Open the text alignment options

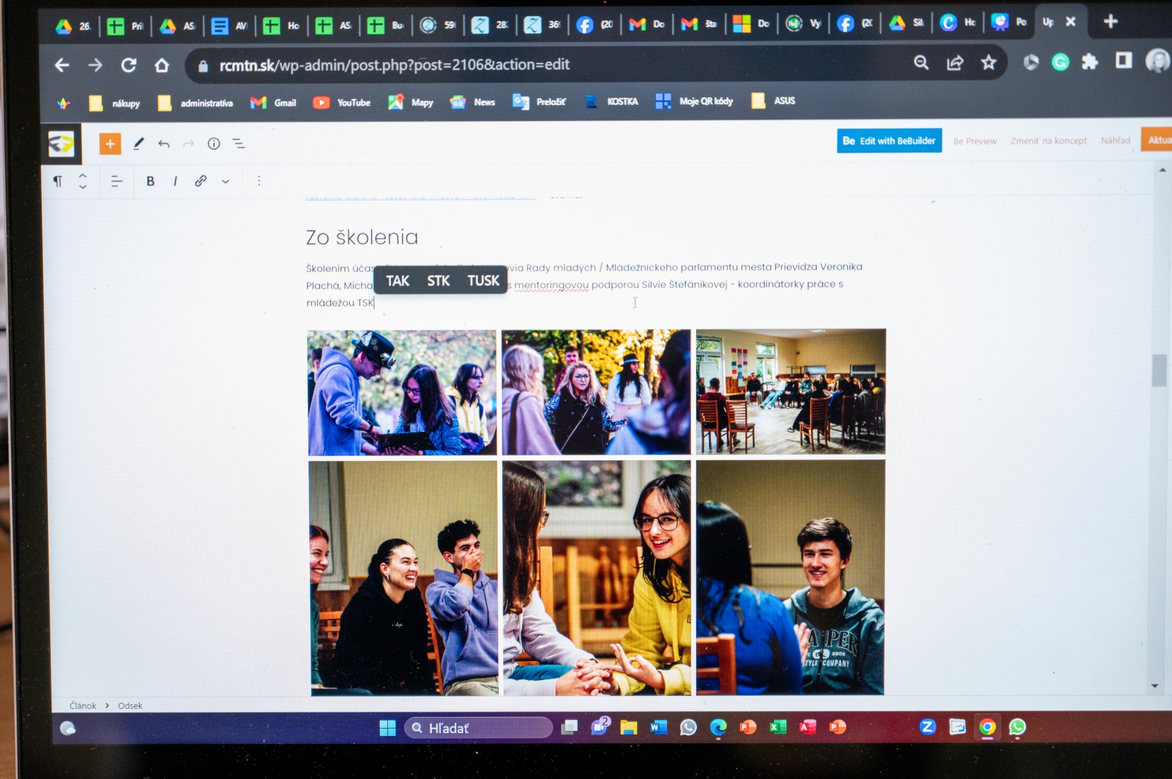coord(117,181)
